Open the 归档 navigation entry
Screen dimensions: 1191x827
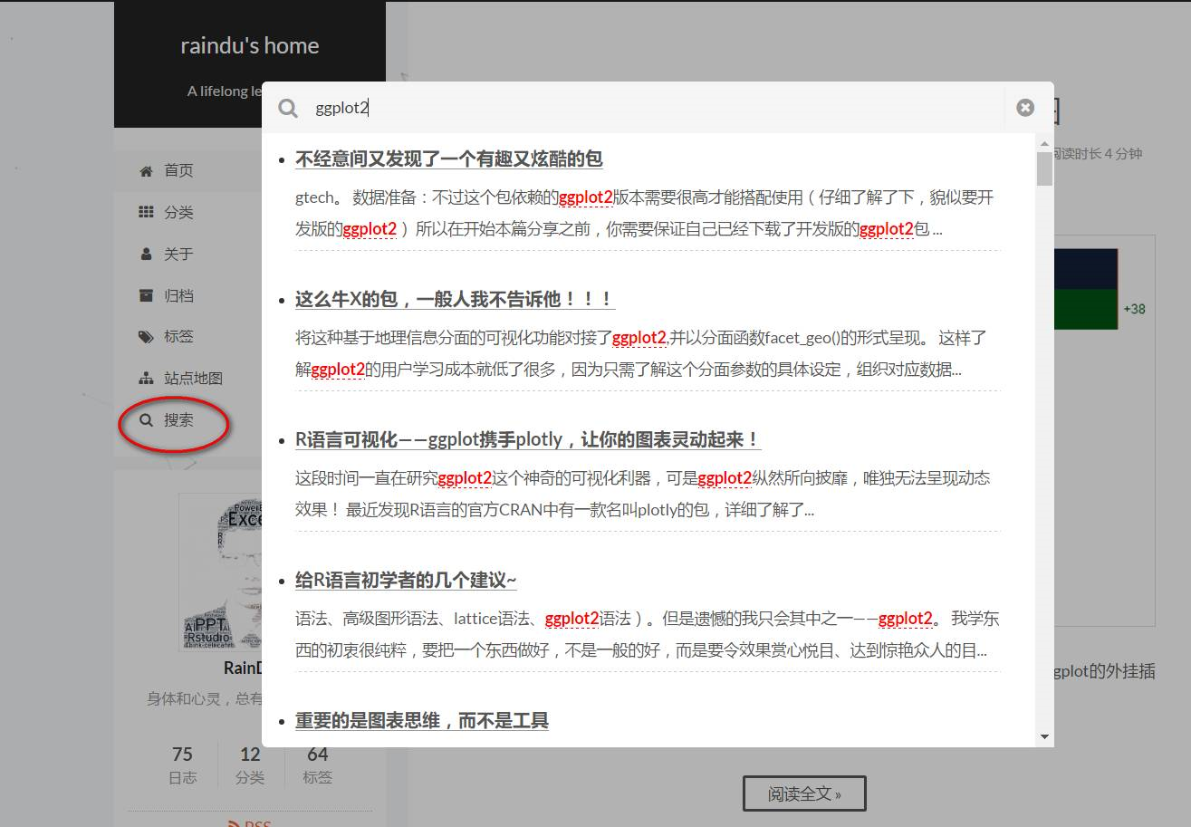click(181, 294)
